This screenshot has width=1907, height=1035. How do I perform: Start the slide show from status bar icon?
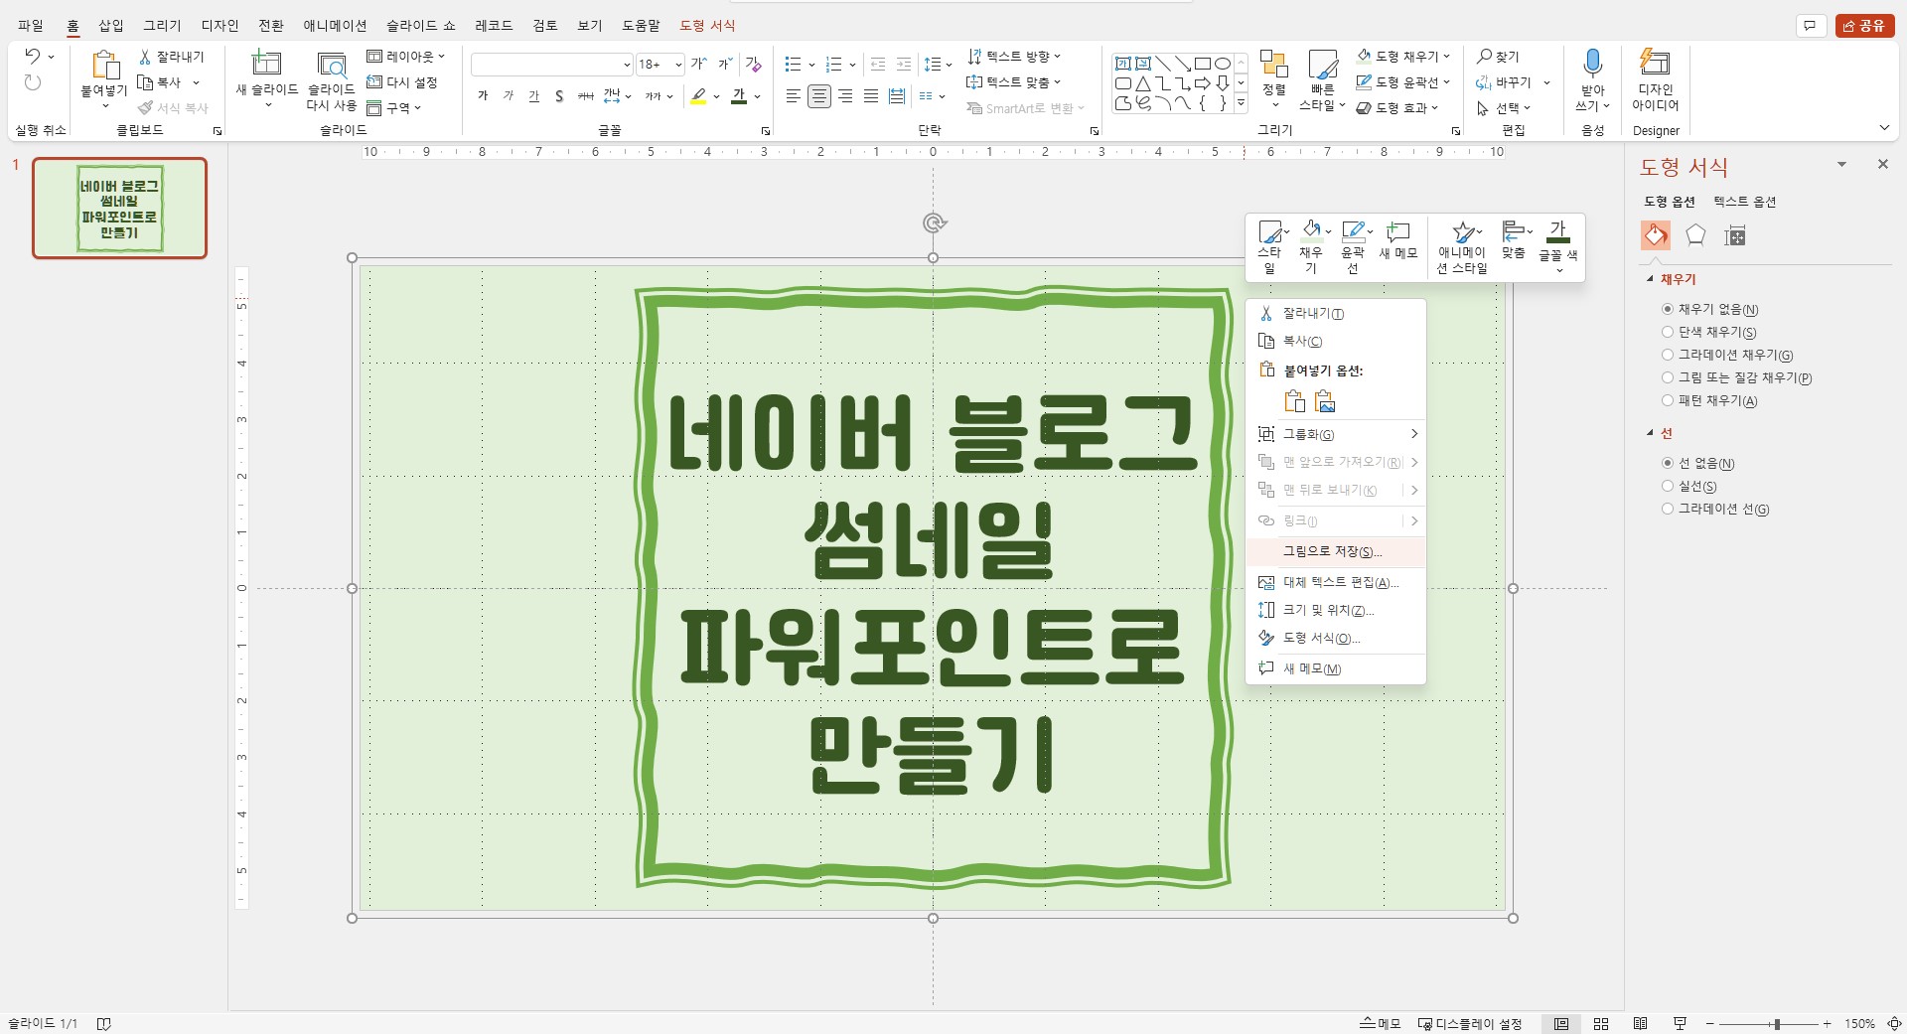[x=1681, y=1024]
